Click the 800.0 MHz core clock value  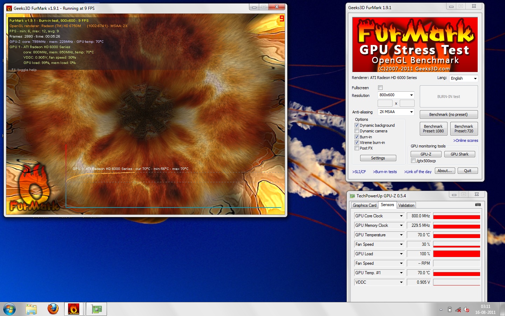tap(419, 216)
